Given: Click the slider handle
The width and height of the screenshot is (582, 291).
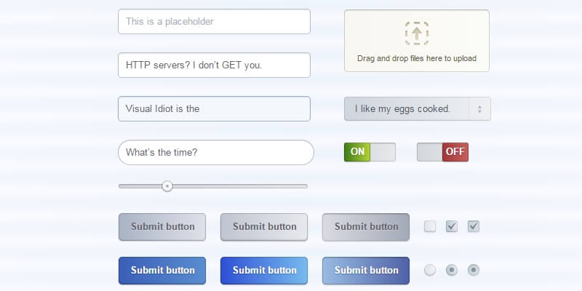Looking at the screenshot, I should [x=167, y=186].
